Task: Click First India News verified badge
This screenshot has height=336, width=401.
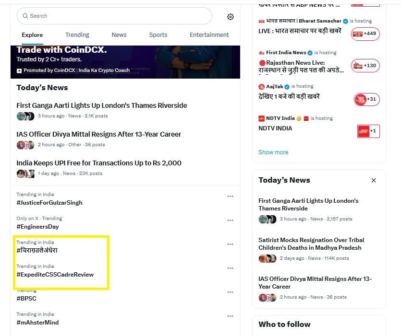Action: (310, 53)
